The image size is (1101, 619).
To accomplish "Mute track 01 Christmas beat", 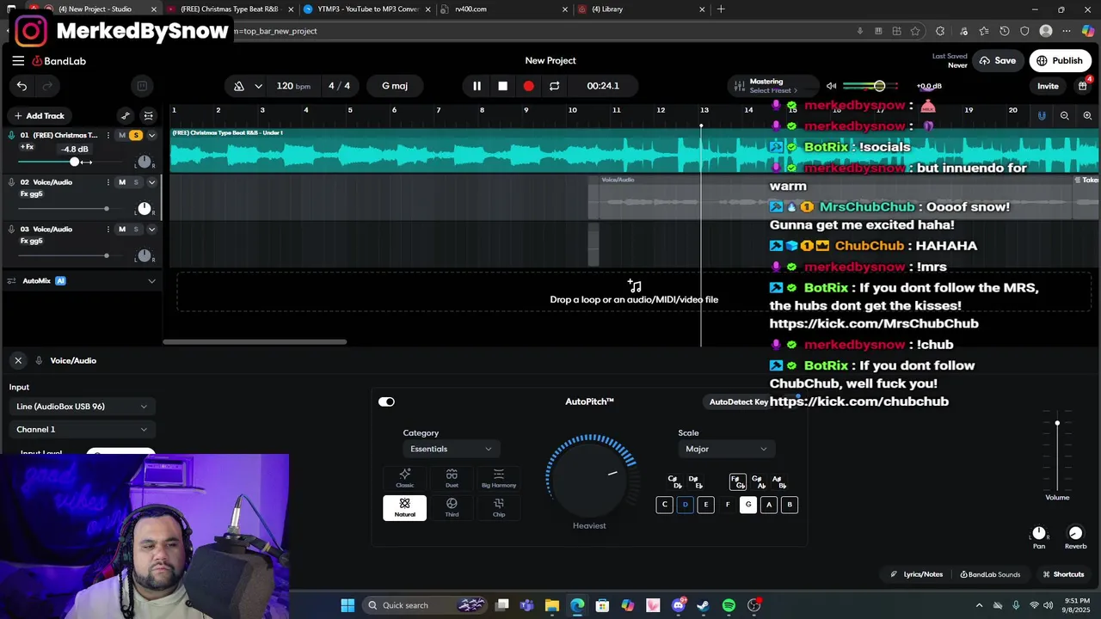I will (x=122, y=135).
